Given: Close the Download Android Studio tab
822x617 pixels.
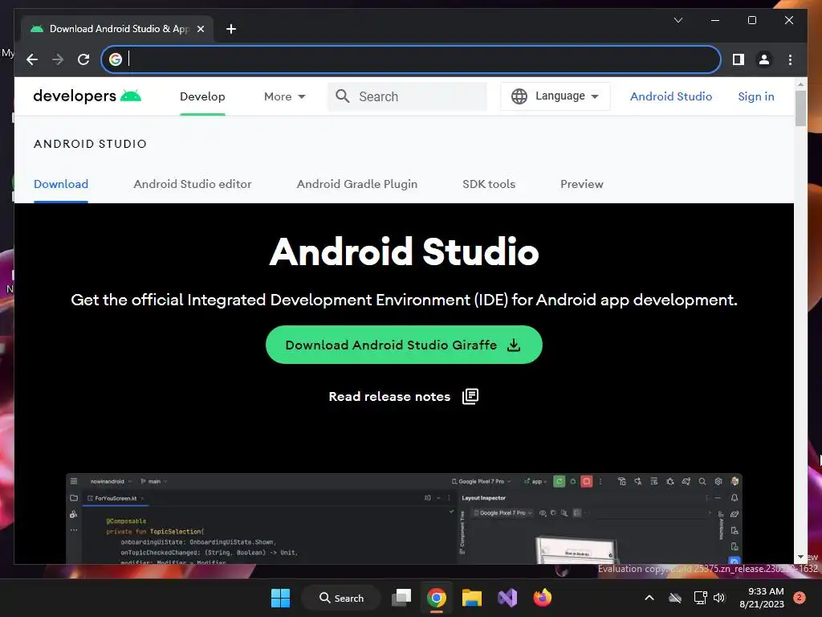Looking at the screenshot, I should pyautogui.click(x=200, y=29).
